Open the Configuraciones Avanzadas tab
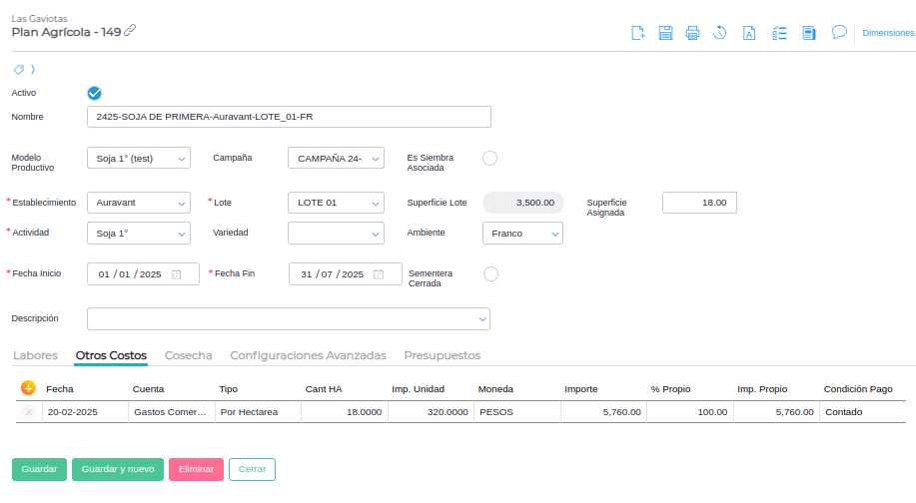The image size is (916, 503). pyautogui.click(x=308, y=355)
